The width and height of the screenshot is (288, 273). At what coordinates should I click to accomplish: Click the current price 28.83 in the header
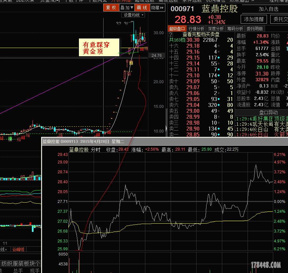[188, 19]
